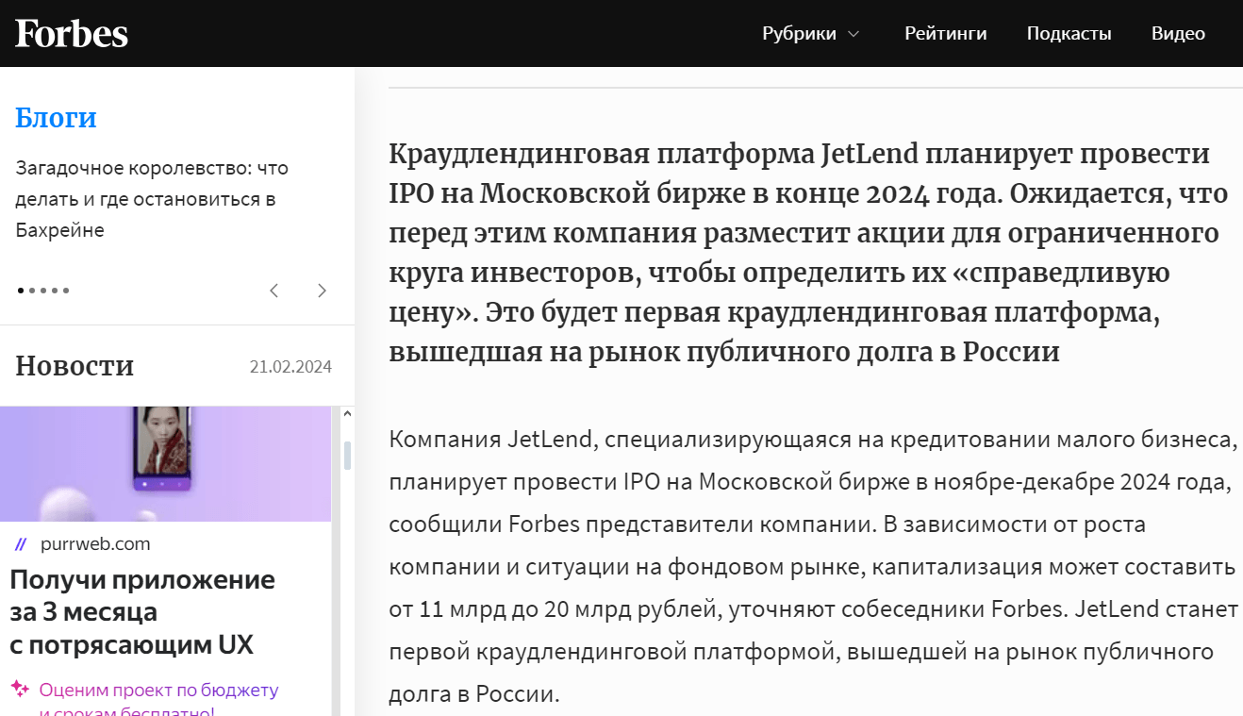Open the phone ad banner image
The width and height of the screenshot is (1243, 716).
point(166,464)
